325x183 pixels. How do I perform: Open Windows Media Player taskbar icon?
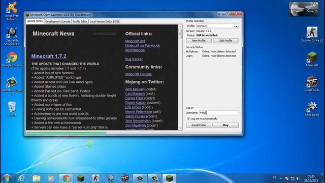51,178
